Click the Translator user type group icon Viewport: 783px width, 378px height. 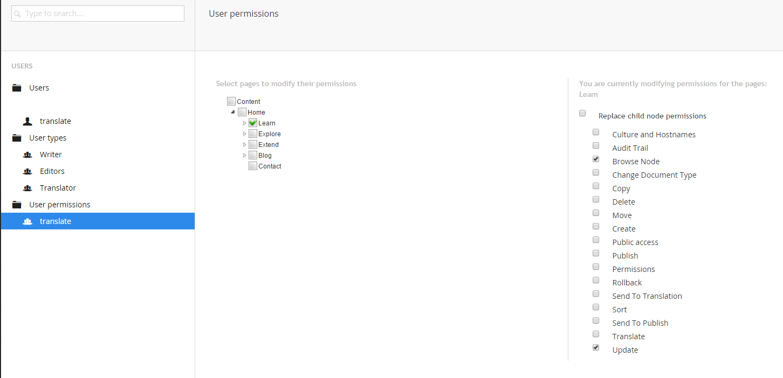point(28,188)
